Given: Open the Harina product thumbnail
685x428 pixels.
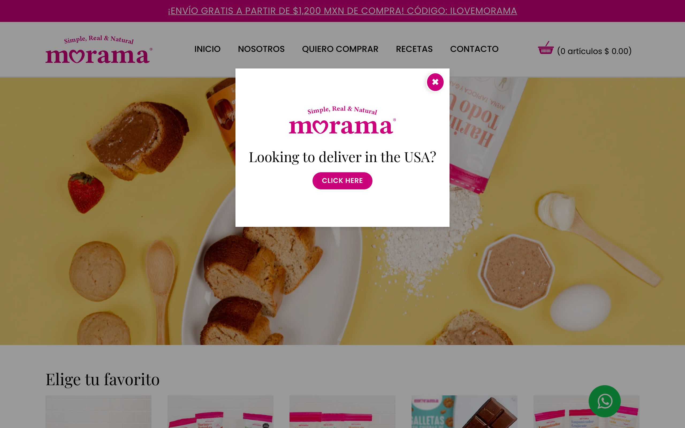Looking at the screenshot, I should (x=220, y=412).
